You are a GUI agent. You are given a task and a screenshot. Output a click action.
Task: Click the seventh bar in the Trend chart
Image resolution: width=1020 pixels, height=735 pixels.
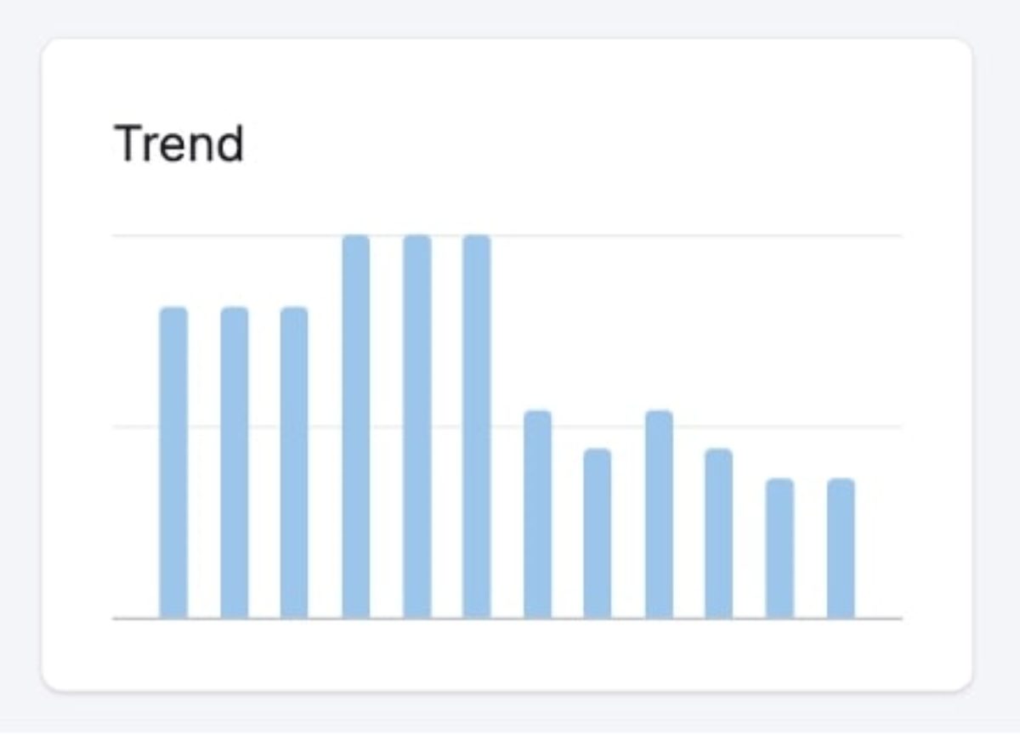(537, 515)
